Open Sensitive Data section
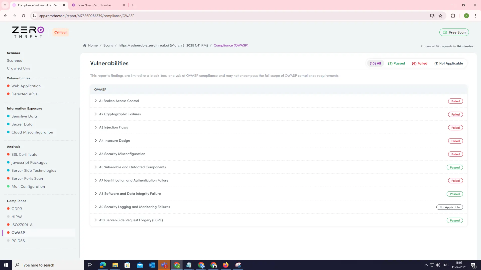This screenshot has width=481, height=270. pyautogui.click(x=24, y=116)
